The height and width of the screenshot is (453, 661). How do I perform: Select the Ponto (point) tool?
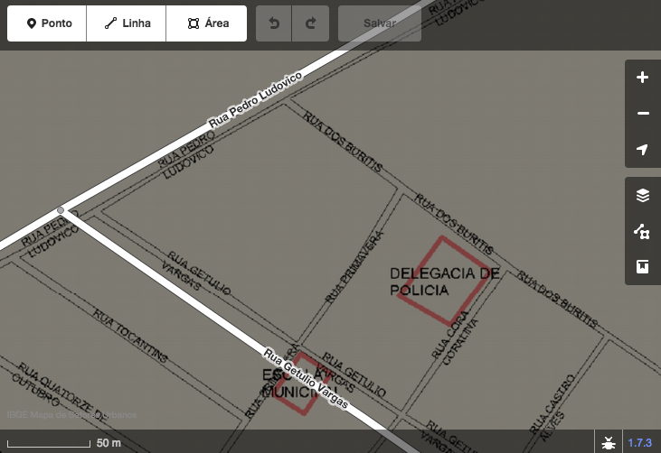coord(47,23)
